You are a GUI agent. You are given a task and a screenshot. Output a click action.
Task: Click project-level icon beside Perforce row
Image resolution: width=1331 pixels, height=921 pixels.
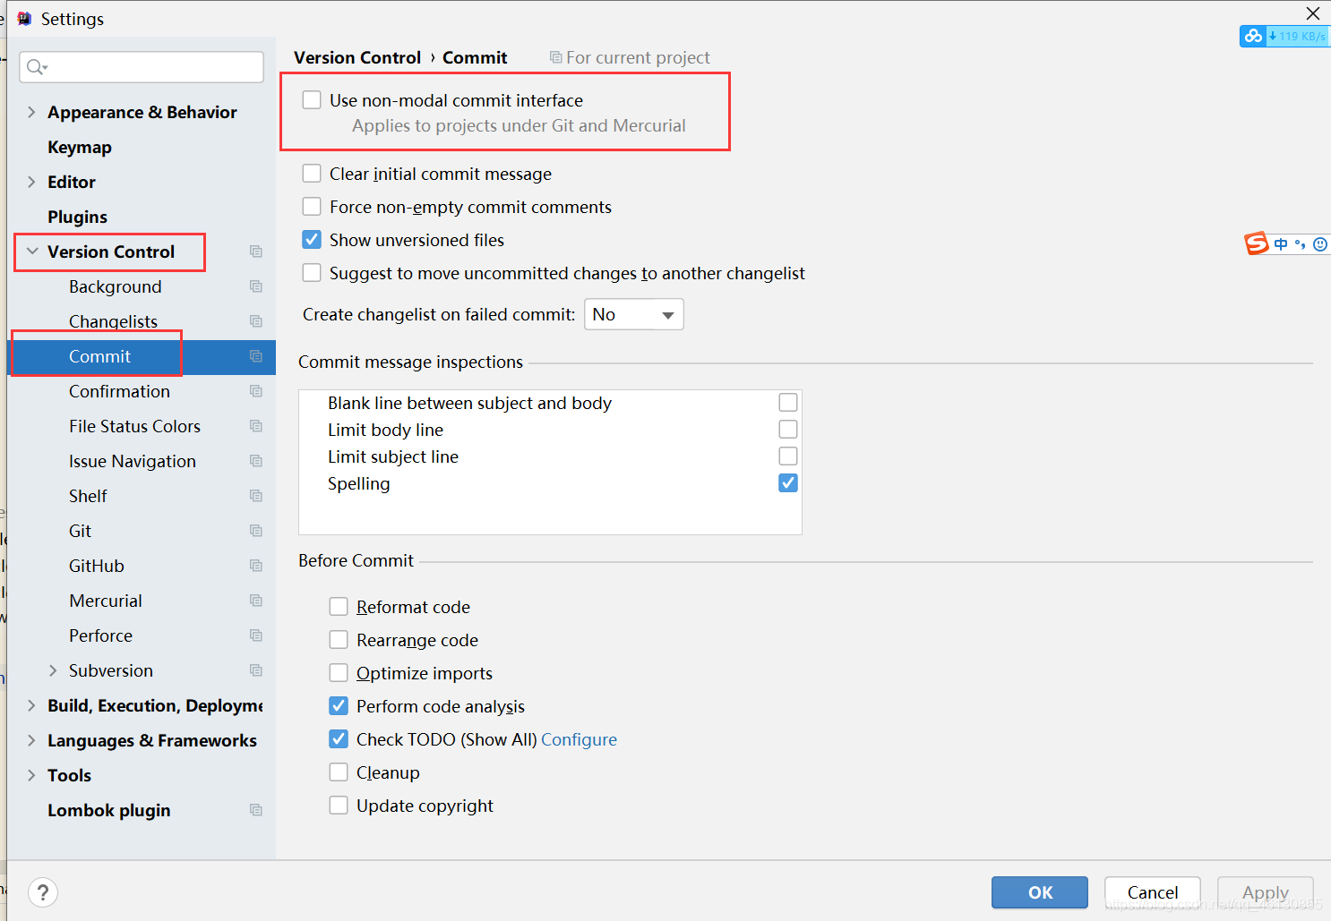point(256,635)
